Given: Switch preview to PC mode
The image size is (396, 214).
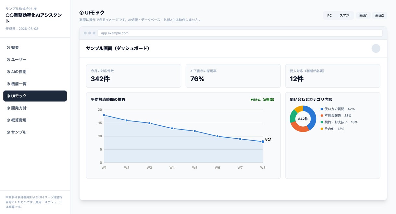Looking at the screenshot, I should pos(329,16).
